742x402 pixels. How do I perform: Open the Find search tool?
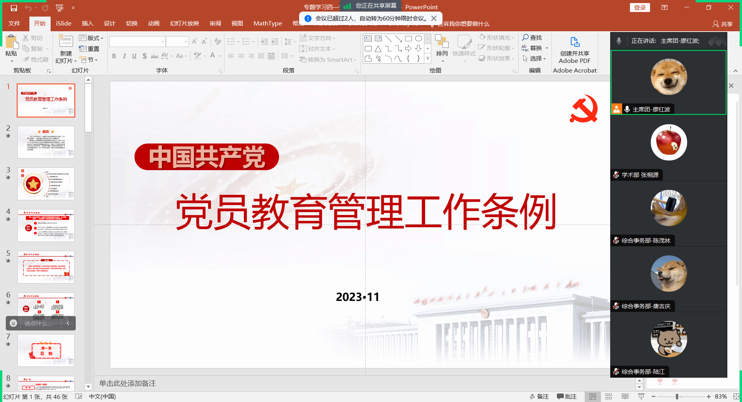click(x=532, y=37)
